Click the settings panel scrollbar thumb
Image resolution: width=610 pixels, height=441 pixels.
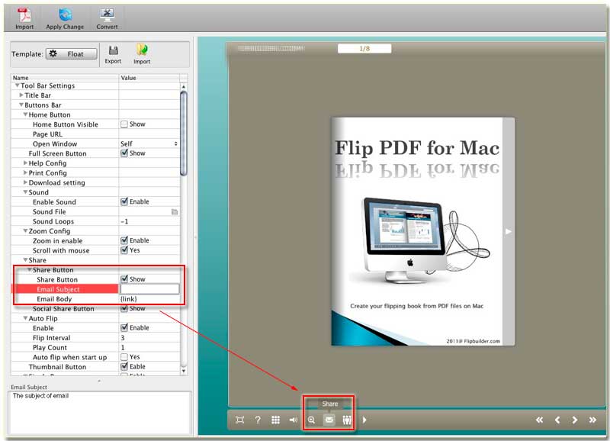184,134
